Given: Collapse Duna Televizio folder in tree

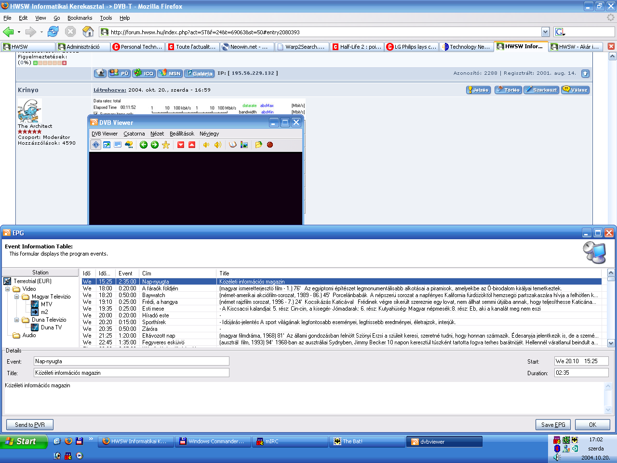Looking at the screenshot, I should (x=16, y=320).
